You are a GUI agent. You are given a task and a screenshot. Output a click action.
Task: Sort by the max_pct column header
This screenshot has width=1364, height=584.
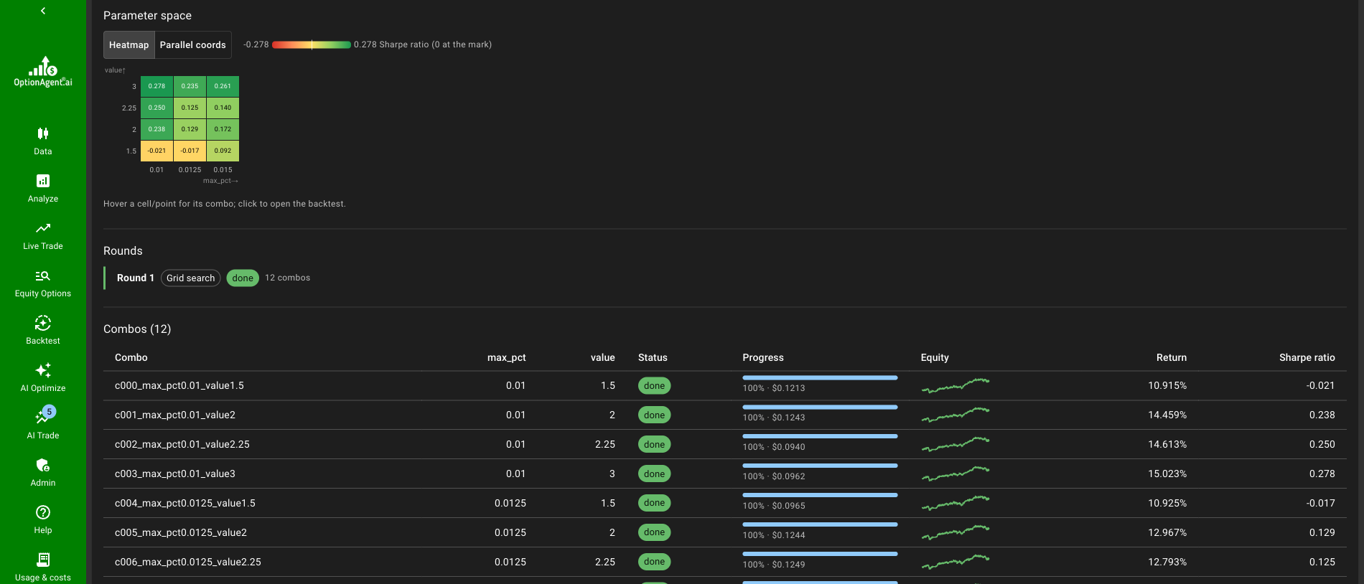pyautogui.click(x=506, y=357)
